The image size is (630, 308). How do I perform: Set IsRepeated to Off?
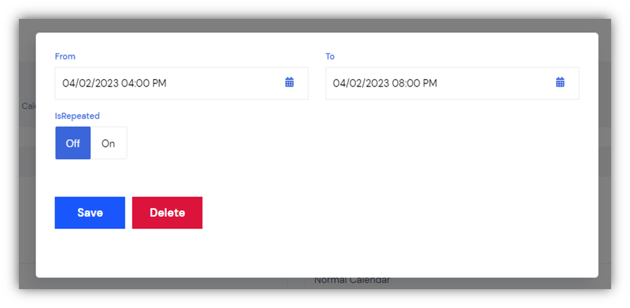(73, 143)
